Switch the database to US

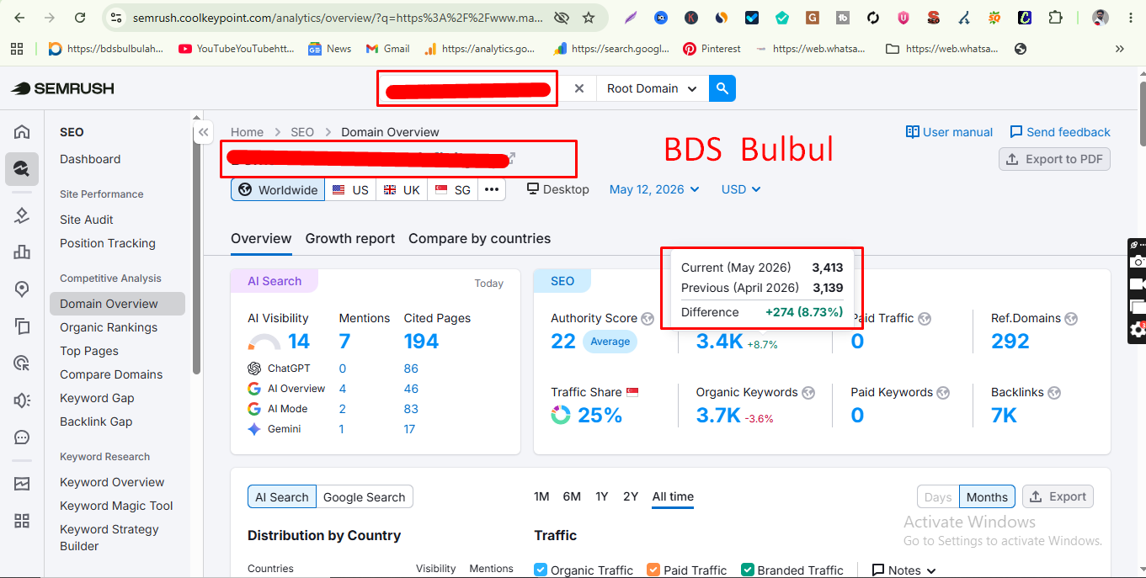tap(350, 189)
